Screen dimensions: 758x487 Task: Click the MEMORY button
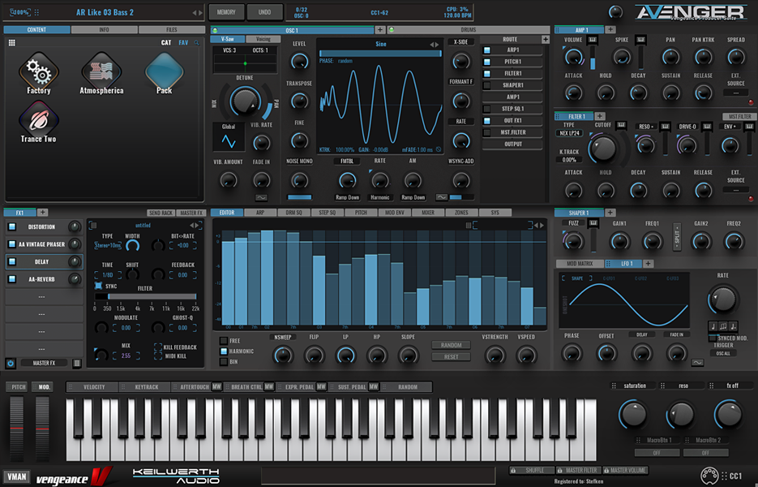tap(226, 12)
